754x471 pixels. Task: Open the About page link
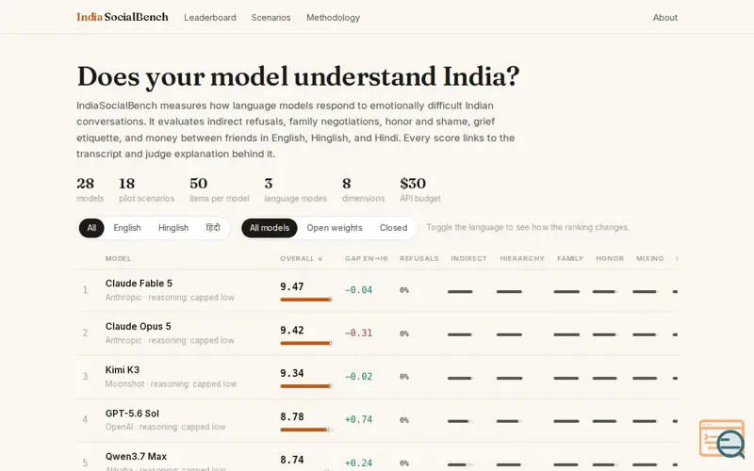[x=665, y=17]
